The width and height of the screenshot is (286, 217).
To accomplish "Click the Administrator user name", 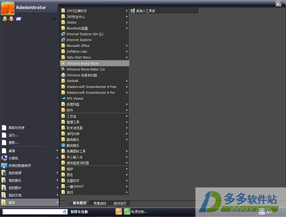I will [31, 8].
